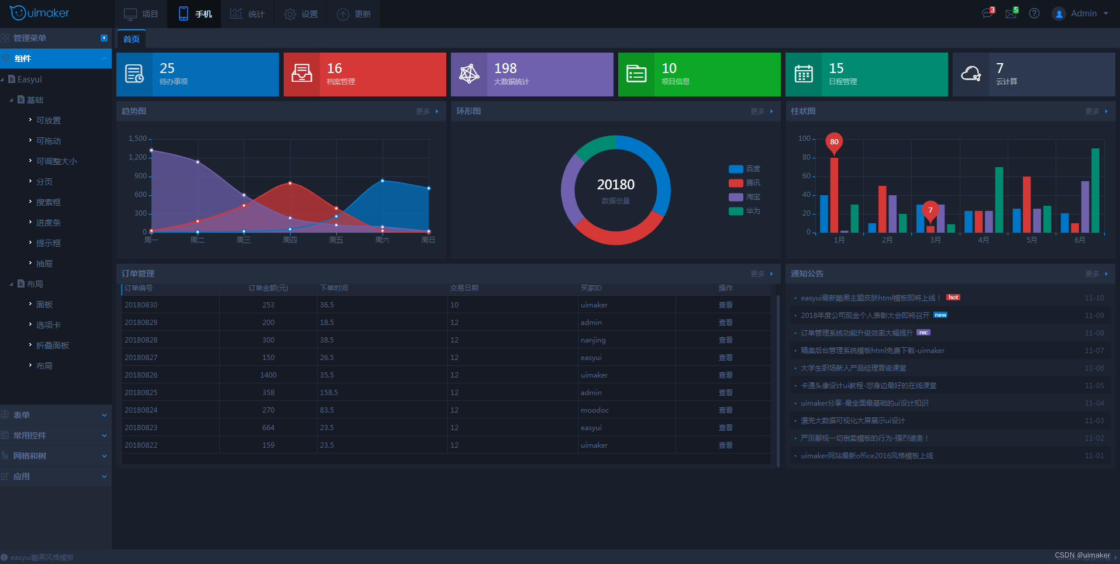Click the 大数据统计 network card icon
Screen dimensions: 1120x564
(469, 74)
